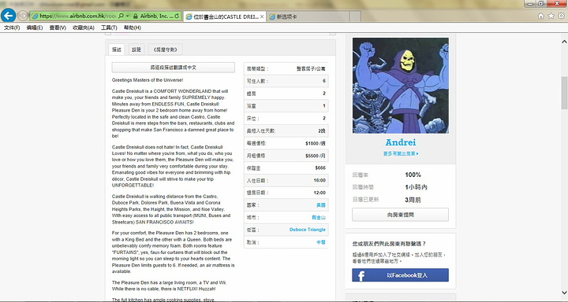This screenshot has height=302, width=568.
Task: Click the 1小時內 response time value
Action: [x=417, y=187]
